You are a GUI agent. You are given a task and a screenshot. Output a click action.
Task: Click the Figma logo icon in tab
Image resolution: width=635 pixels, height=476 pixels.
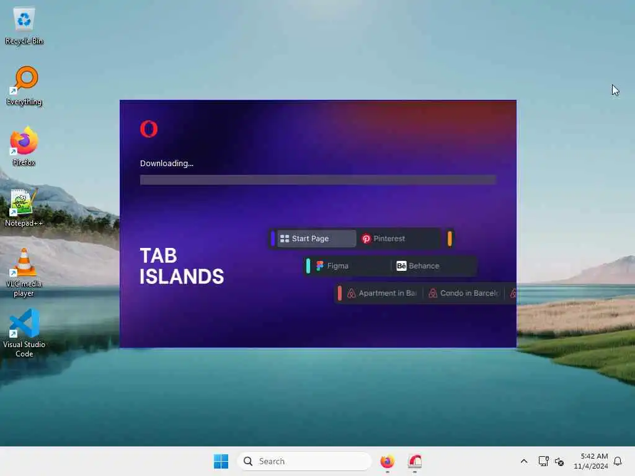tap(320, 265)
